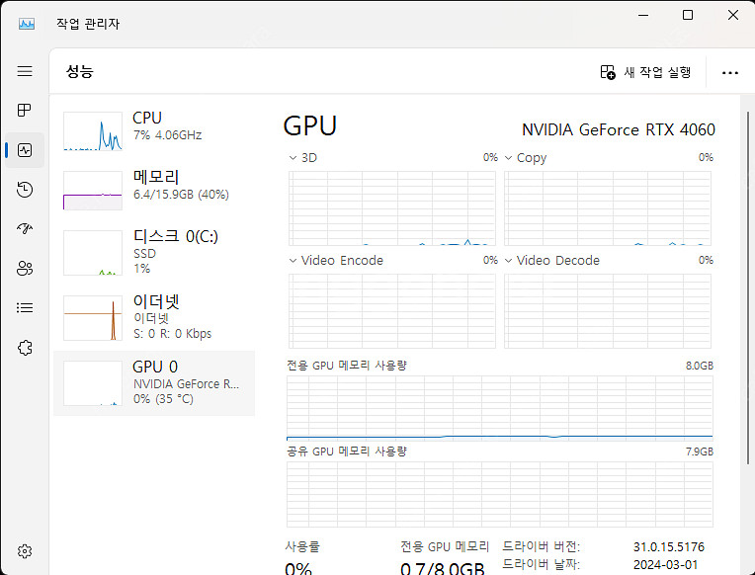Click the Task Manager app icon in title bar

coord(27,23)
